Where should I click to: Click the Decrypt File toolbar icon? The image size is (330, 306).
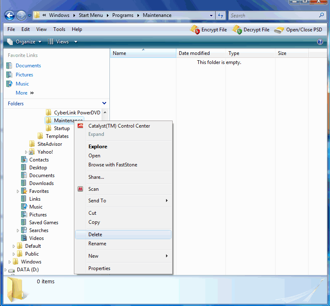click(x=237, y=29)
